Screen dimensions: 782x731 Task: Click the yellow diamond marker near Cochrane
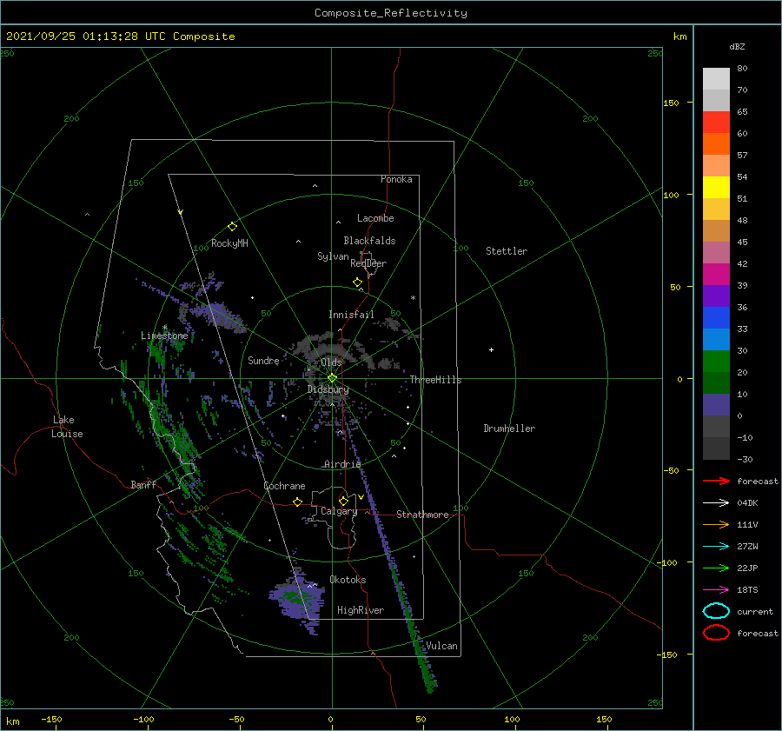click(x=298, y=502)
